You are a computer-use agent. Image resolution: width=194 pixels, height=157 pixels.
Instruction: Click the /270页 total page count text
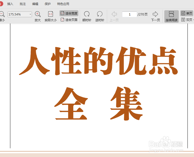coord(143,14)
